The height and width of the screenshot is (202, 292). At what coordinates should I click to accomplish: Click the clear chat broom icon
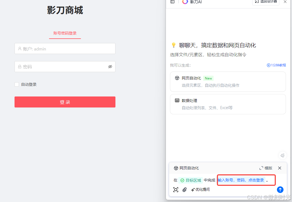pos(282,155)
